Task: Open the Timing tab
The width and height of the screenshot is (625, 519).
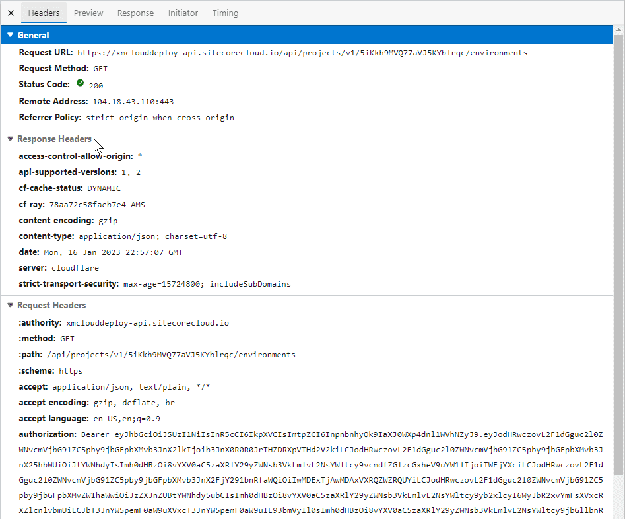Action: coord(225,13)
